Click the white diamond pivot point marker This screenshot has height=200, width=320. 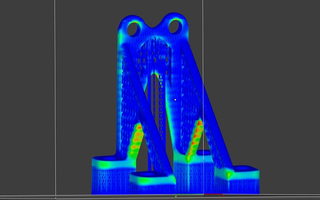coord(175,100)
